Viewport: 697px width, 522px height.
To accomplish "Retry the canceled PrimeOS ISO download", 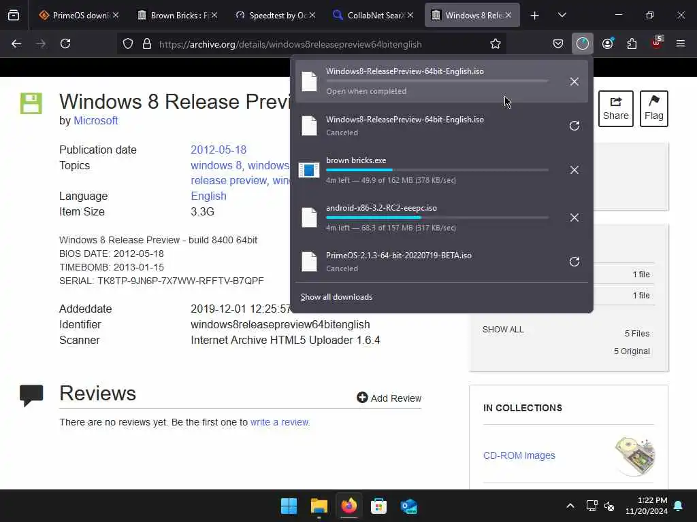I will coord(574,262).
